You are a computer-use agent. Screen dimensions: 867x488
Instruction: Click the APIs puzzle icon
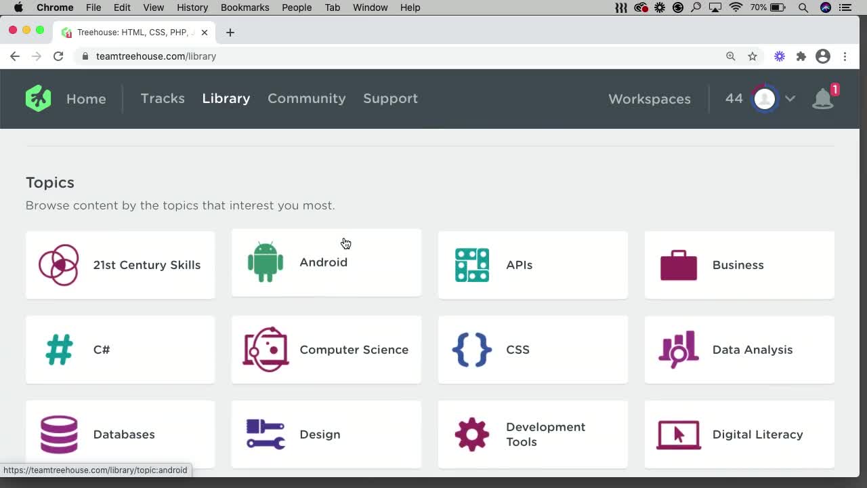(x=471, y=265)
